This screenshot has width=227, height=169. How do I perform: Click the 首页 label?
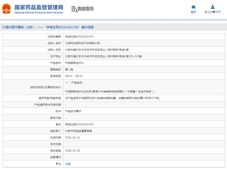tap(193, 12)
